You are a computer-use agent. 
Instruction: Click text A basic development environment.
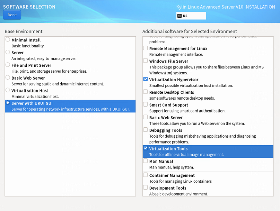tap(179, 194)
